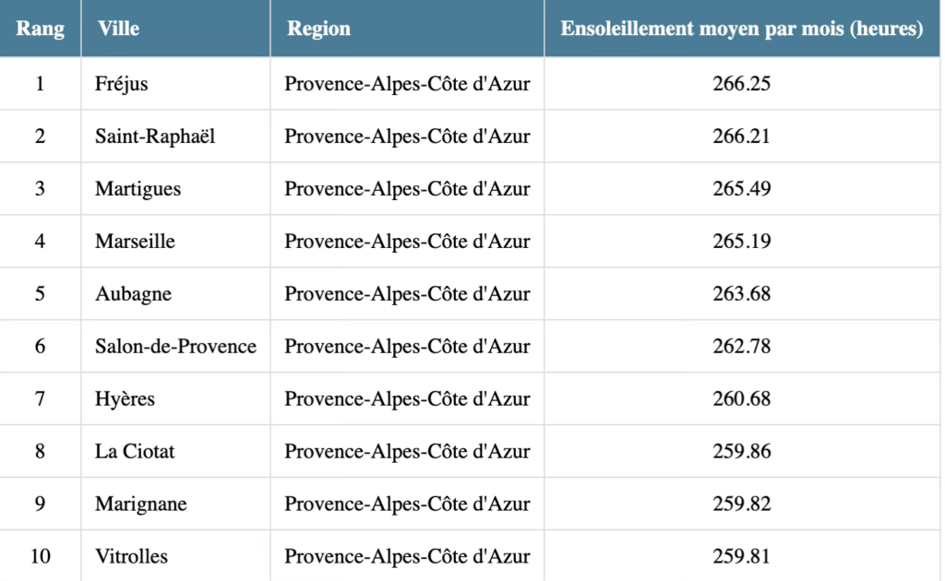
Task: Select the Saint-Raphaël city cell
Action: 155,136
